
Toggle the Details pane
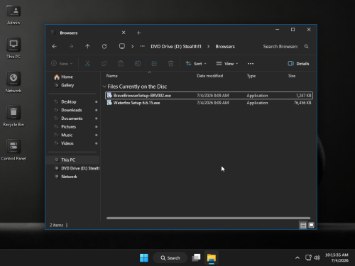[x=298, y=64]
